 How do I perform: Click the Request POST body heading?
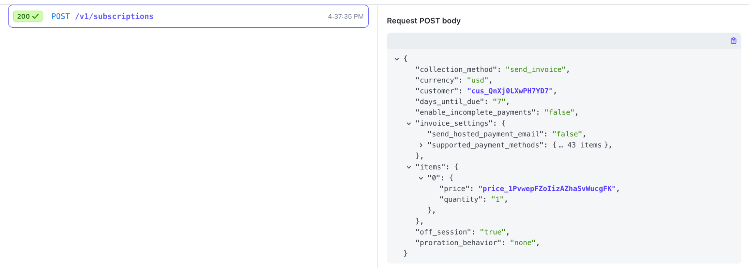click(423, 21)
